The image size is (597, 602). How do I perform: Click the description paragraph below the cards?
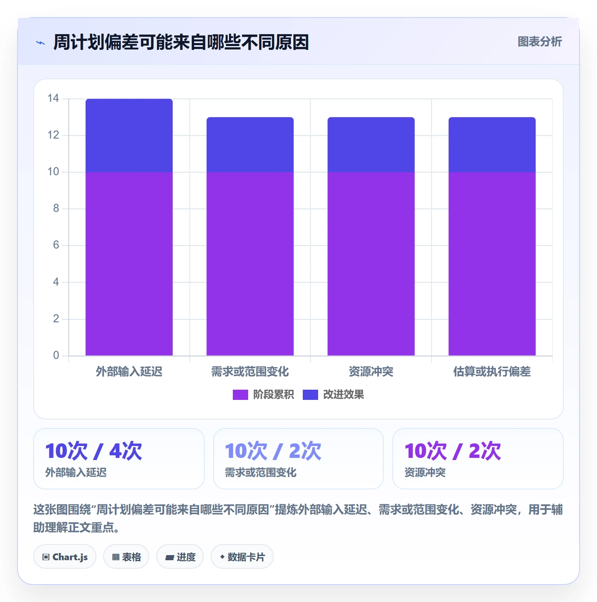coord(298,518)
